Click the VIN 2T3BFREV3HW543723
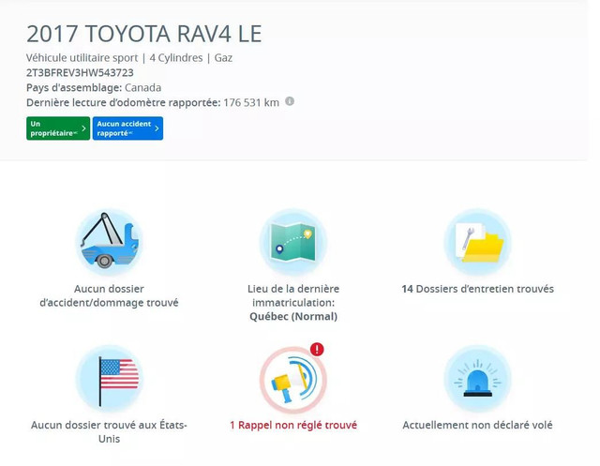 coord(80,73)
